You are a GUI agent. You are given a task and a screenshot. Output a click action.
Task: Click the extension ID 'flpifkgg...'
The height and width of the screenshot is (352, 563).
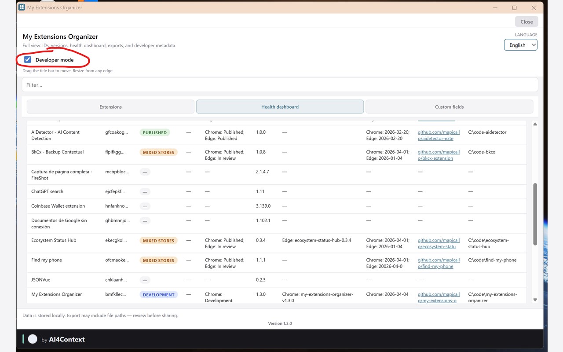point(115,152)
